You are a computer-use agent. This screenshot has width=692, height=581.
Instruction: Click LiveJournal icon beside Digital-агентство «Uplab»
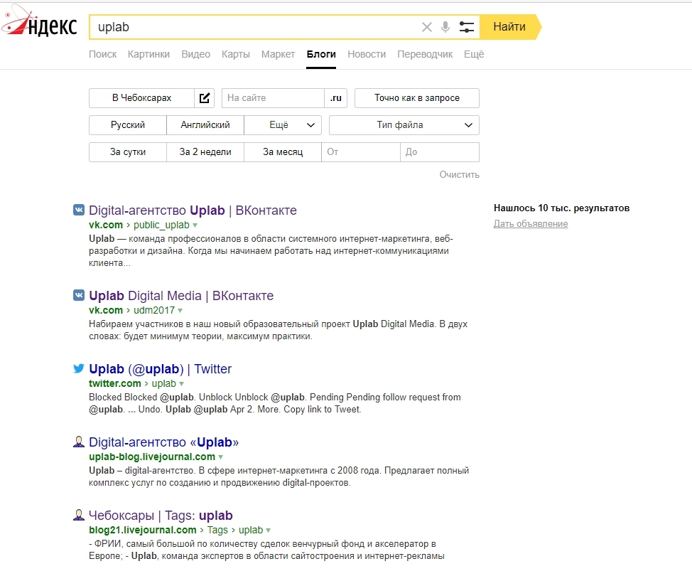[x=79, y=442]
